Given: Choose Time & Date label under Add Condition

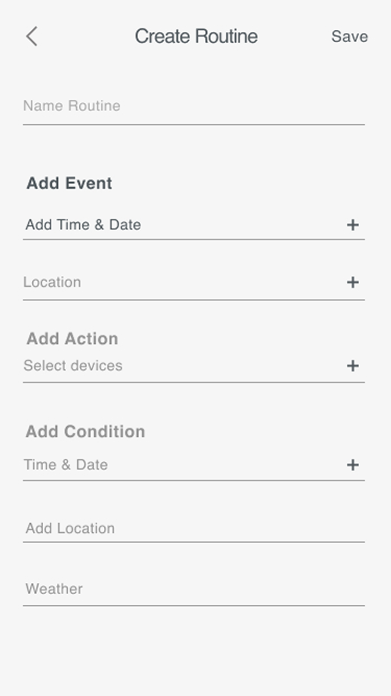Looking at the screenshot, I should [66, 465].
